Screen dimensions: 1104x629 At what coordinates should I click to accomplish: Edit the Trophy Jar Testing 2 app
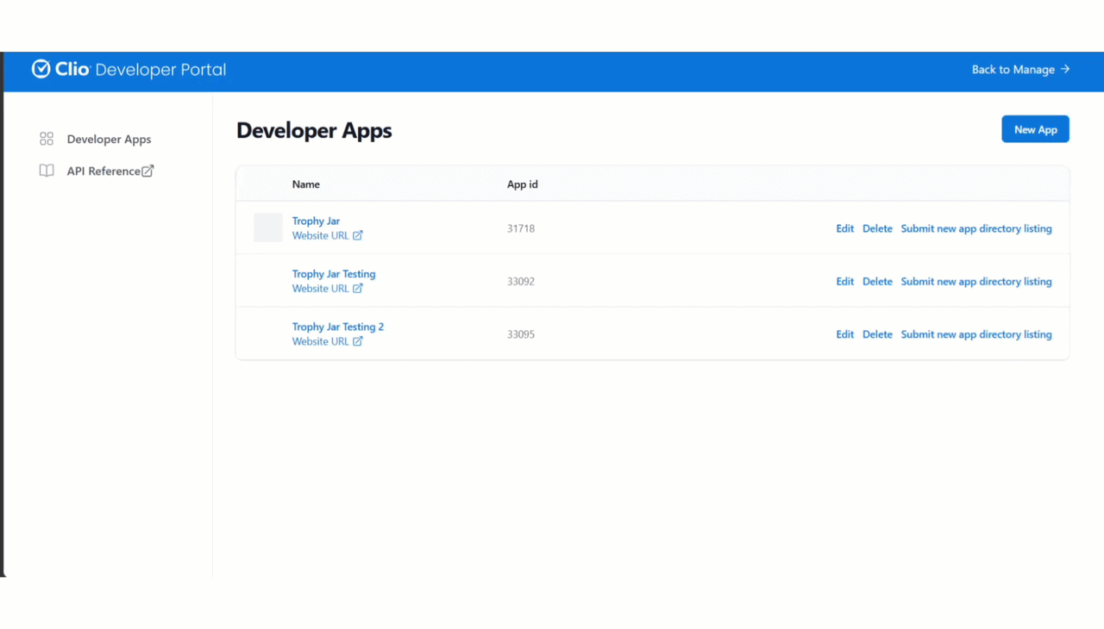tap(845, 334)
